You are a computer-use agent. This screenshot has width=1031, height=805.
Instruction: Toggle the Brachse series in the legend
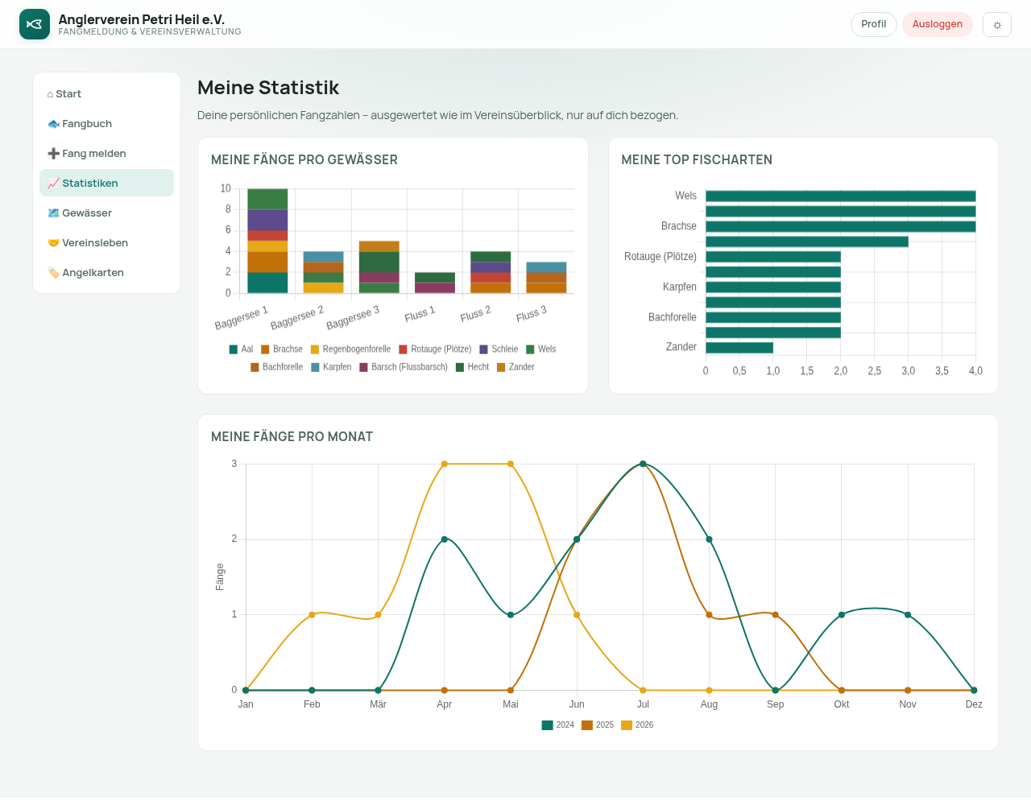point(282,349)
